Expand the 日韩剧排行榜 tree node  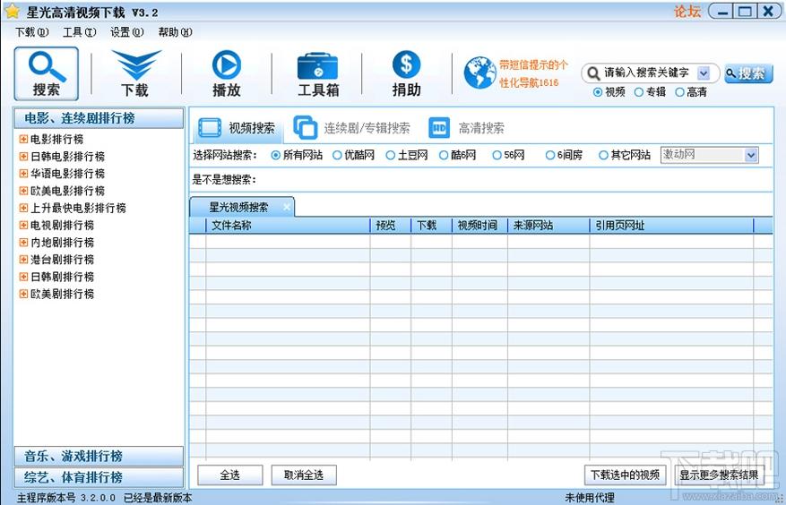point(23,276)
